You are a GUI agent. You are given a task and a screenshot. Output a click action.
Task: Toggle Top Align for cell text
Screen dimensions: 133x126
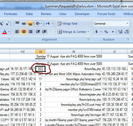17,24
